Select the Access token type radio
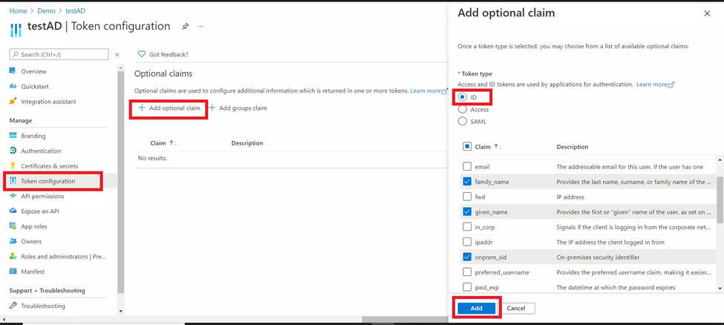724x325 pixels. (x=462, y=109)
